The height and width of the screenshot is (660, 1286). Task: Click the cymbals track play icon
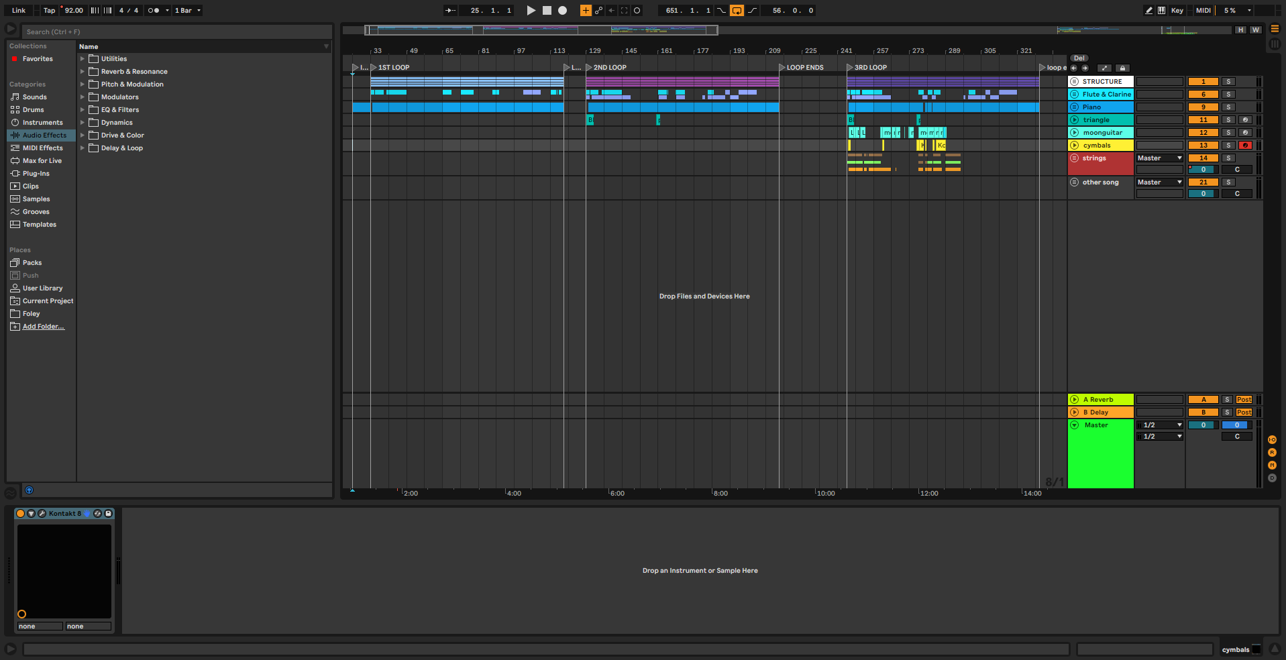pyautogui.click(x=1075, y=146)
